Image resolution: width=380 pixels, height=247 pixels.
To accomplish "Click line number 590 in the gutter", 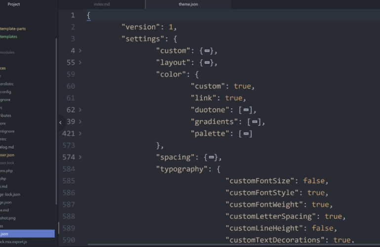I will (x=69, y=240).
